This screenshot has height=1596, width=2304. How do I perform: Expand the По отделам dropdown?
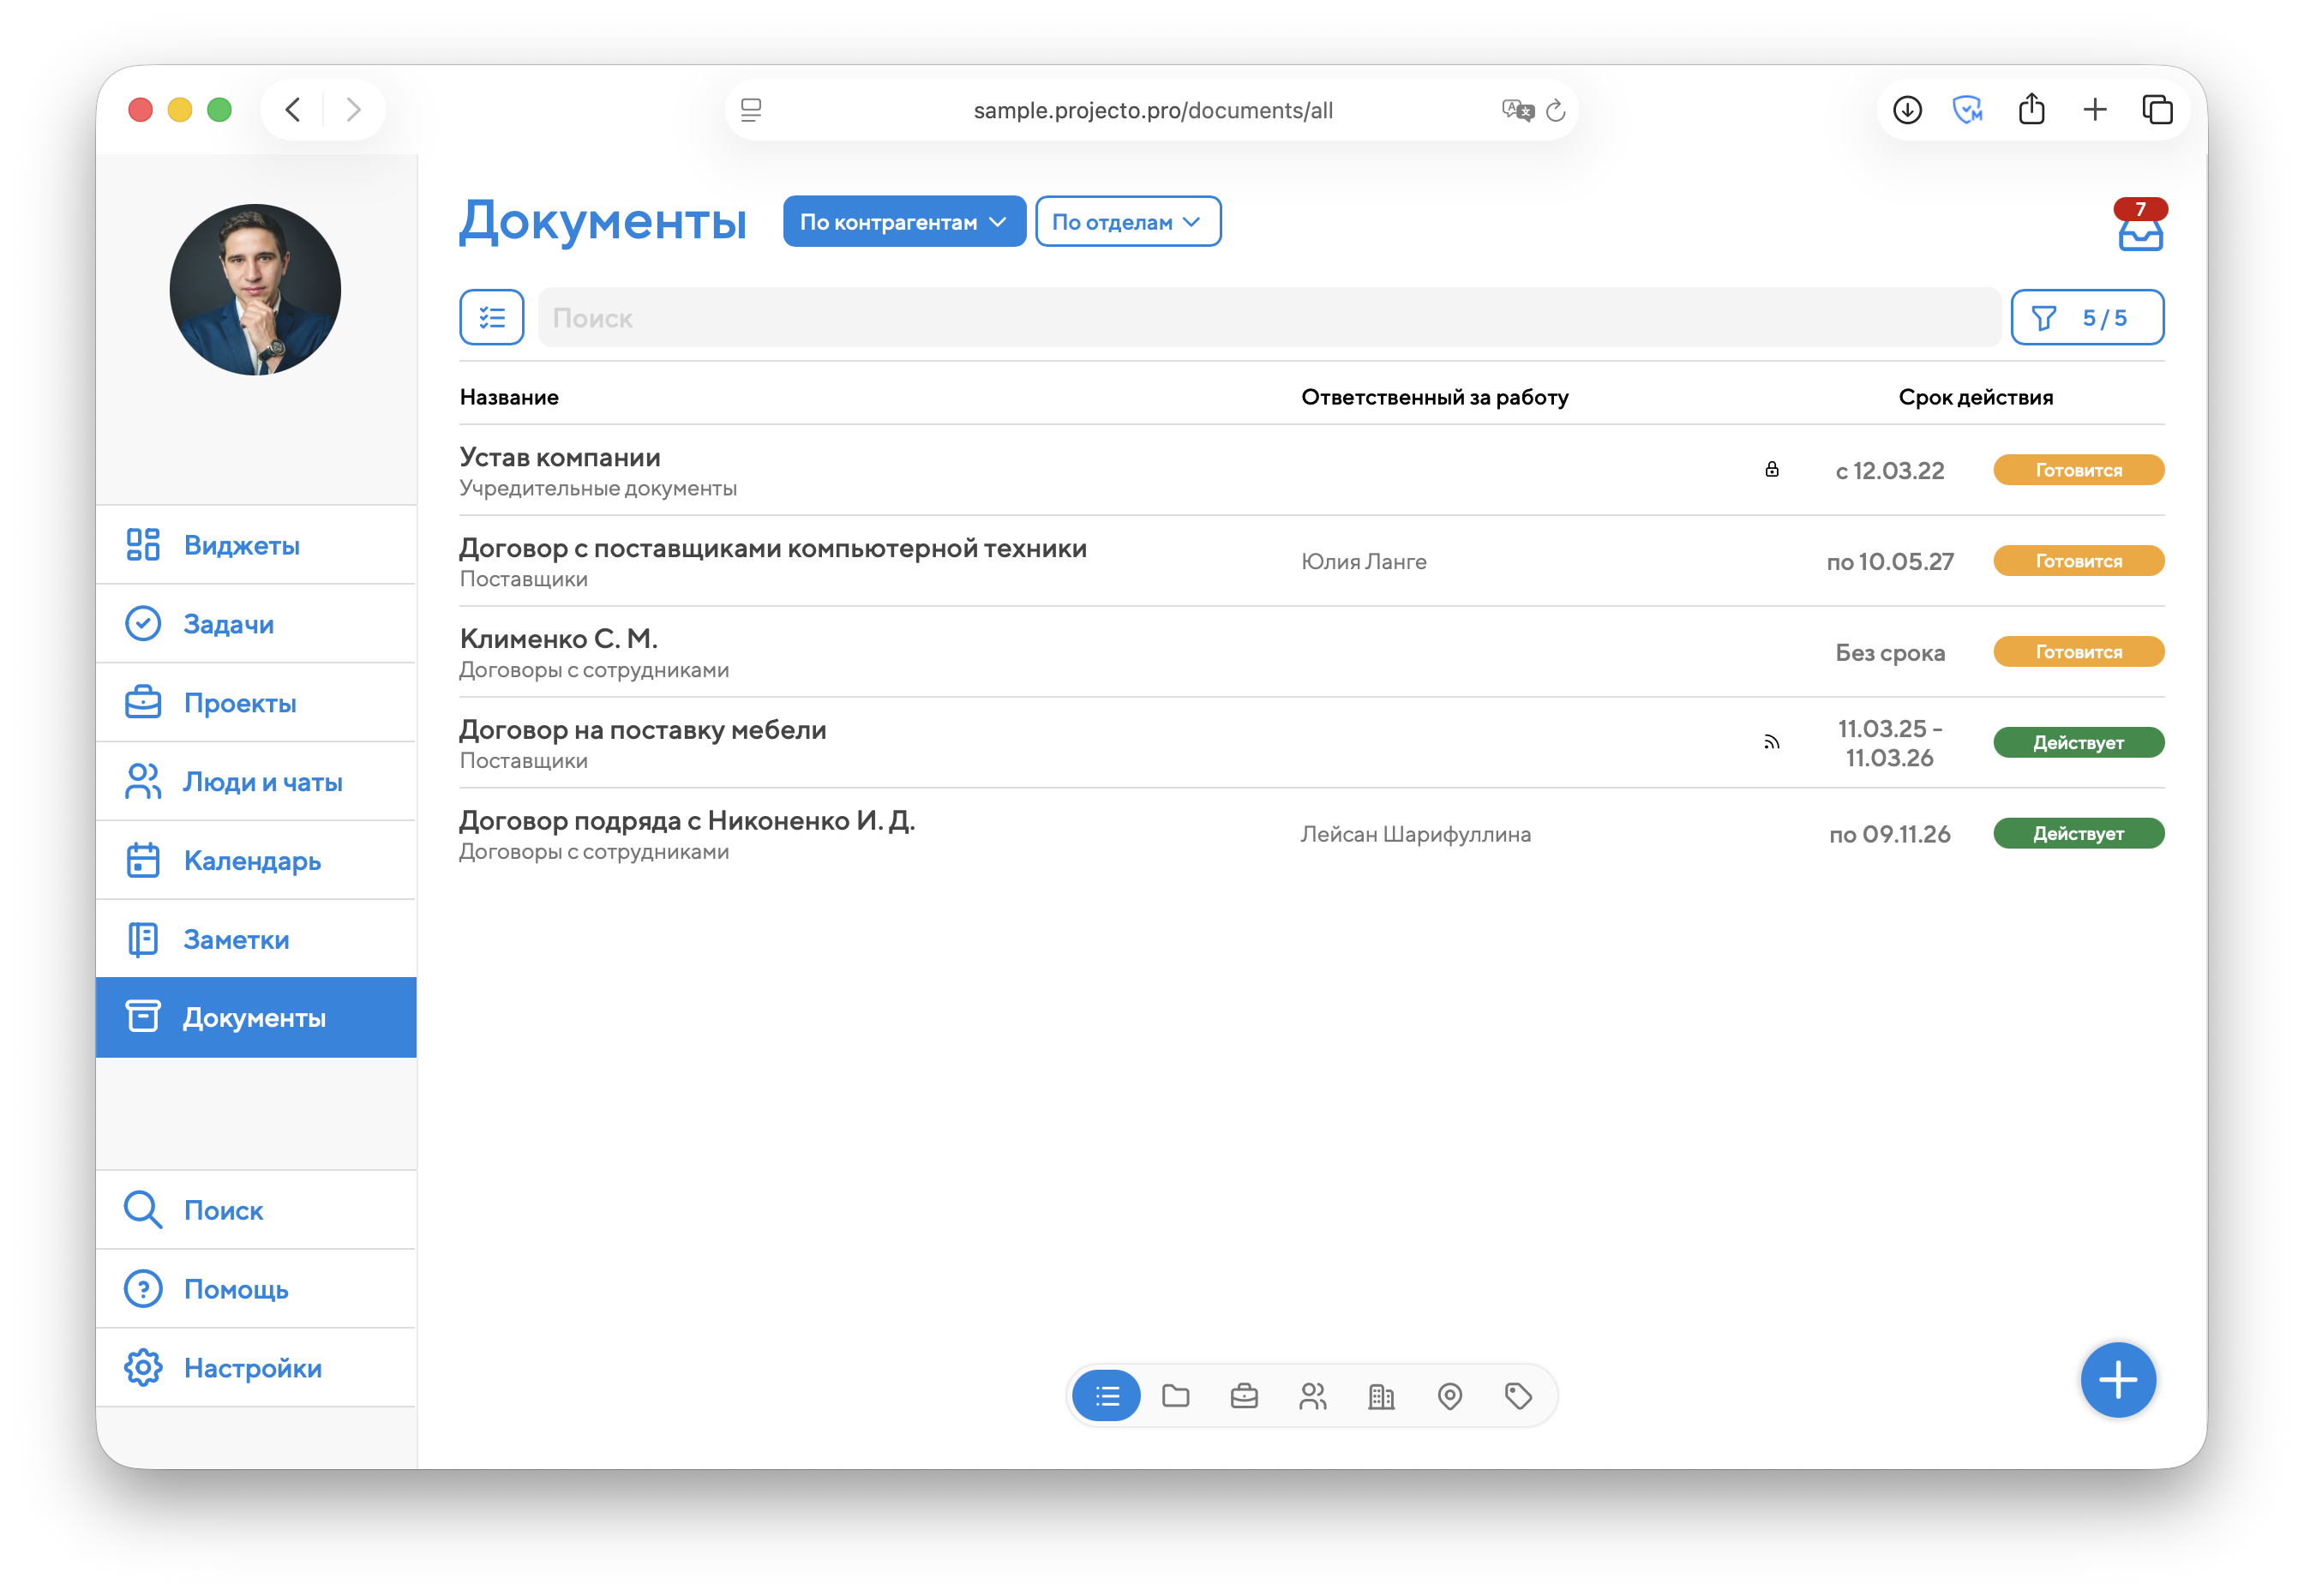coord(1127,221)
